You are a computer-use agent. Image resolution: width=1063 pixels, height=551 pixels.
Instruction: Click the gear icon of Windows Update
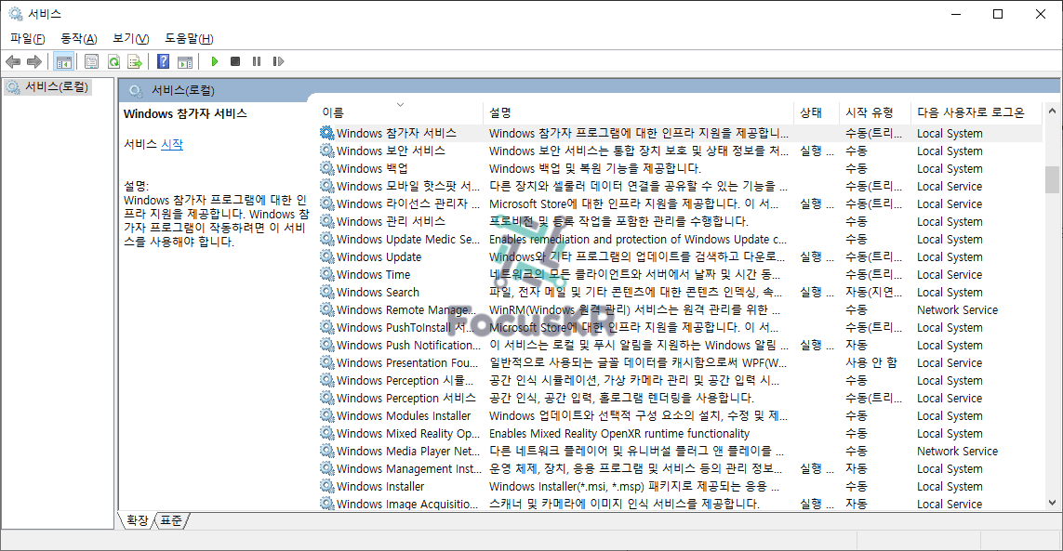pos(326,256)
